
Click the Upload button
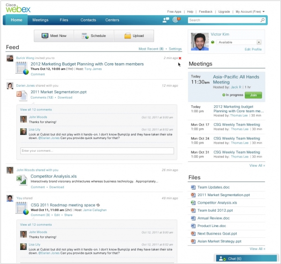tap(134, 36)
